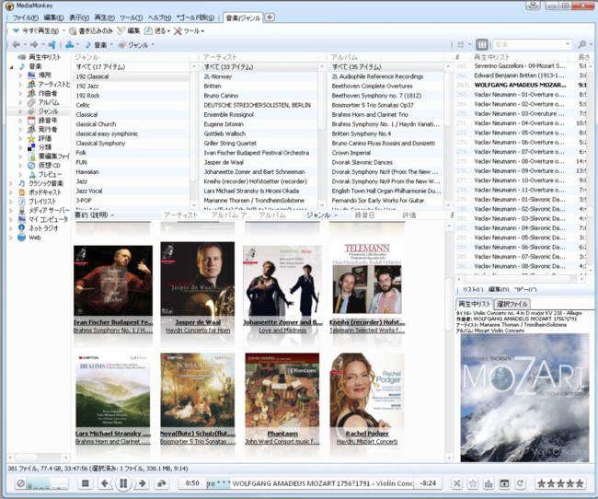The width and height of the screenshot is (598, 499).
Task: Open the ツール menu in menu bar
Action: (131, 17)
